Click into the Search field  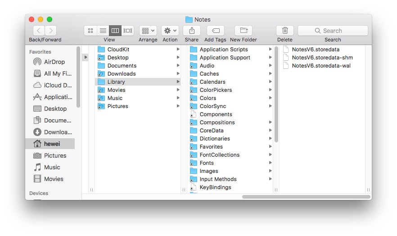(333, 31)
